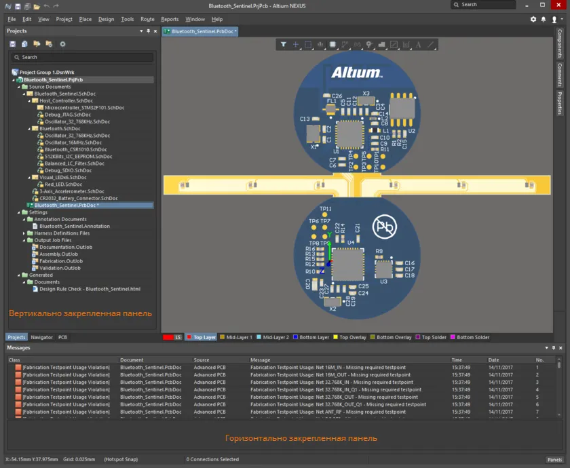Click the red LS layer set swatch
The image size is (570, 468).
tap(168, 337)
